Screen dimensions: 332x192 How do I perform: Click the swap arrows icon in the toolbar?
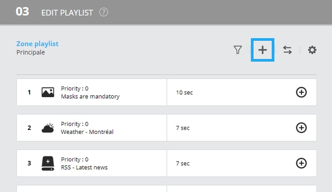[287, 50]
